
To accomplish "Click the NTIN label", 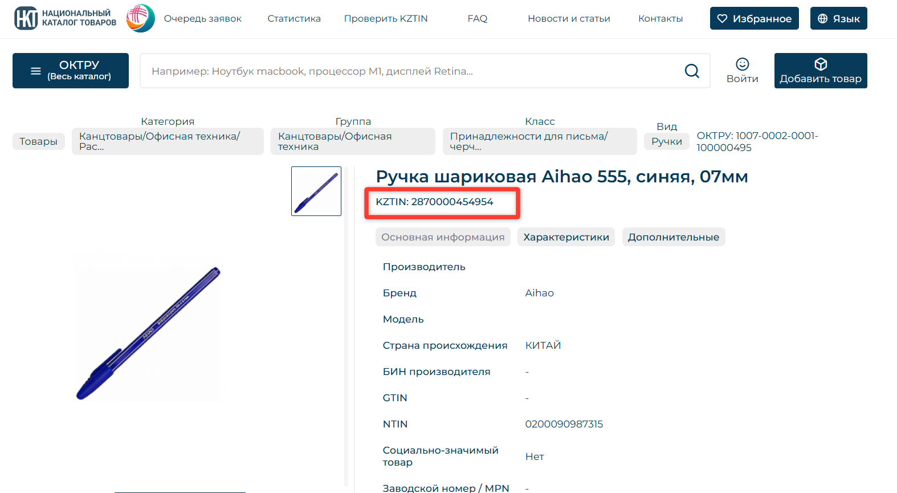I will [x=395, y=424].
